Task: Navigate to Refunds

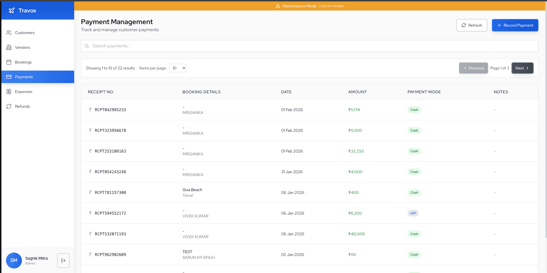Action: (38, 106)
